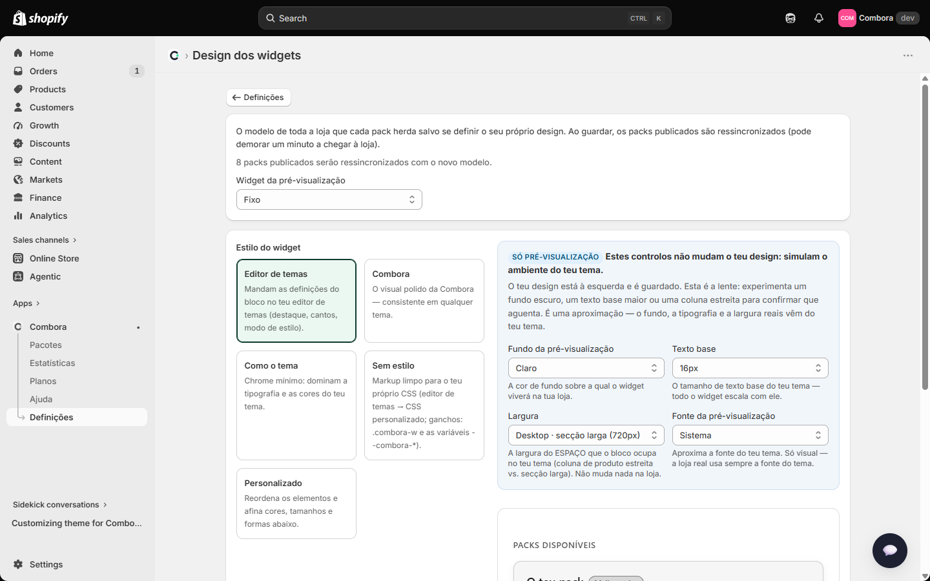This screenshot has height=581, width=930.
Task: Click the Analytics bar chart icon
Action: click(x=18, y=216)
